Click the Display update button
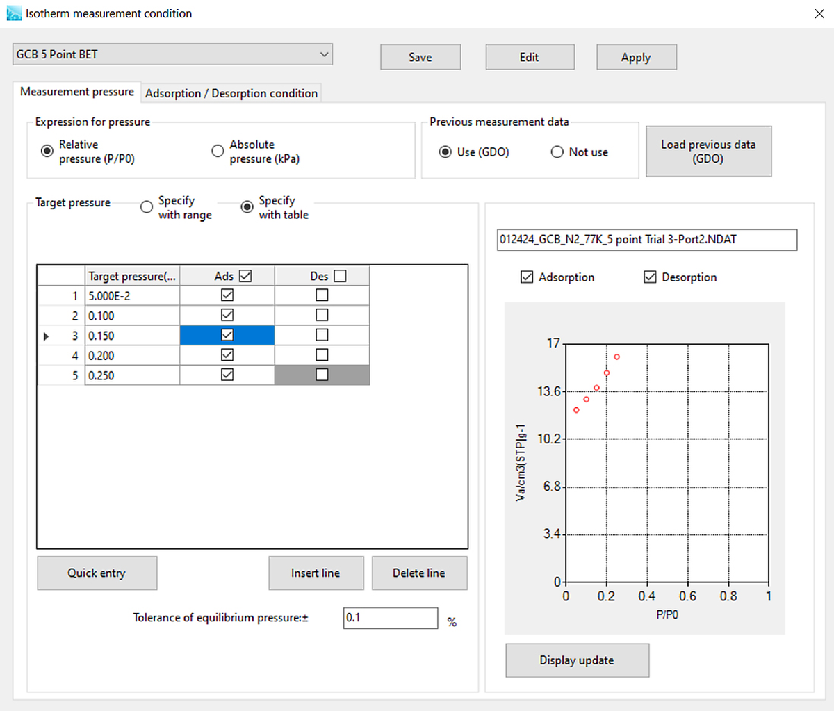The width and height of the screenshot is (834, 711). (x=577, y=660)
